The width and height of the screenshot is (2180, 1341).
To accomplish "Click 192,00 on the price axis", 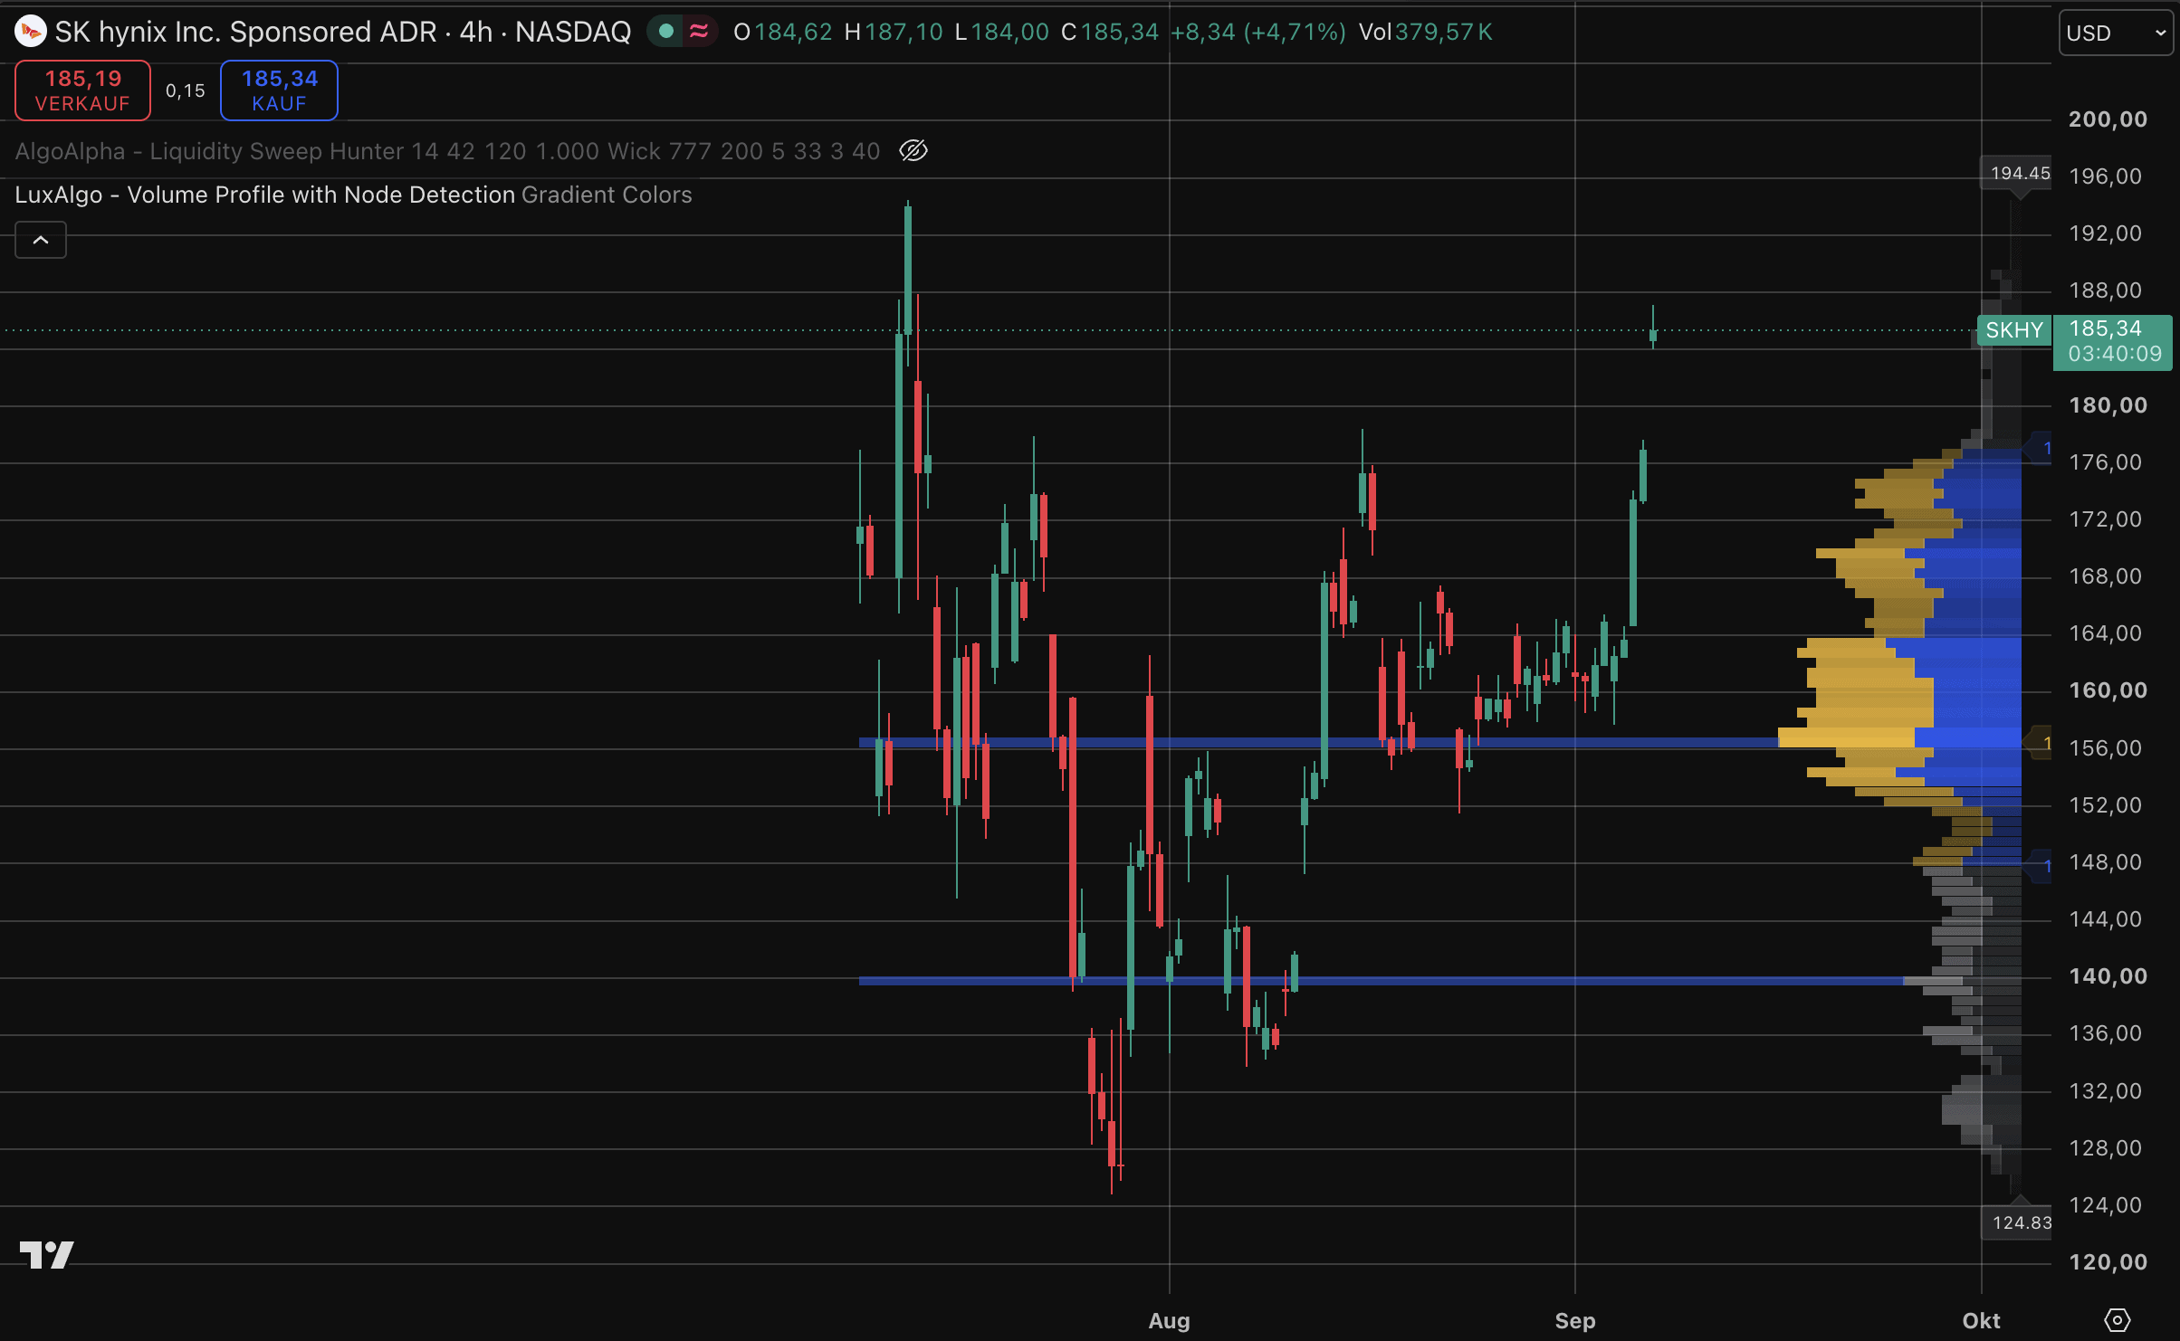I will 2106,233.
